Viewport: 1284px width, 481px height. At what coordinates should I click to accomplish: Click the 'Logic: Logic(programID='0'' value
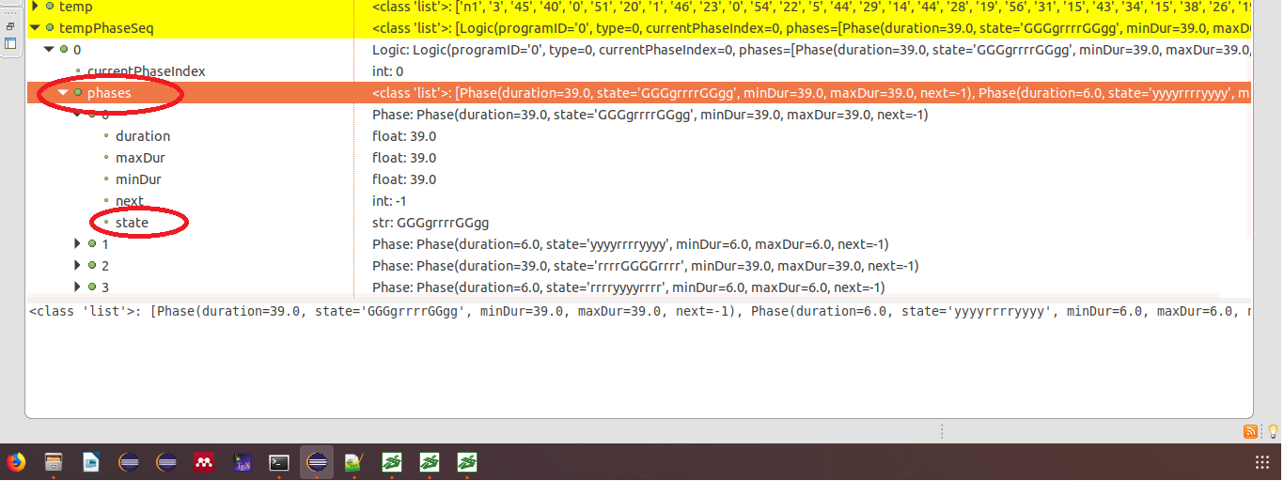click(x=810, y=50)
